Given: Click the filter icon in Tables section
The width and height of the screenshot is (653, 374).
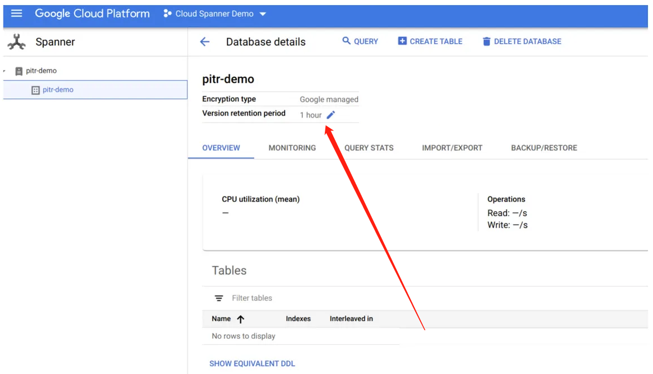Looking at the screenshot, I should click(x=219, y=298).
